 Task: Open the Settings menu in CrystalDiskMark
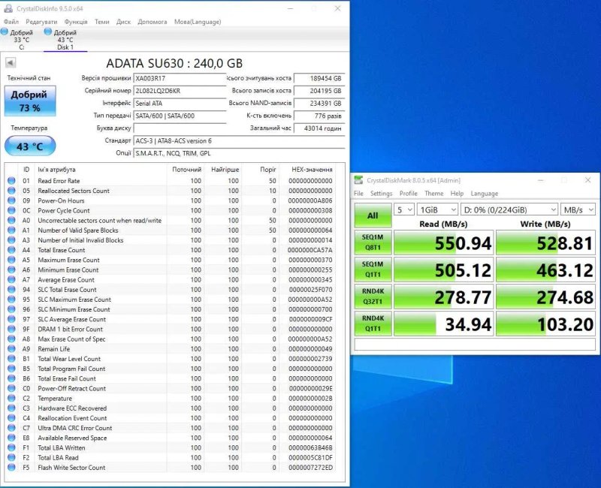coord(382,194)
